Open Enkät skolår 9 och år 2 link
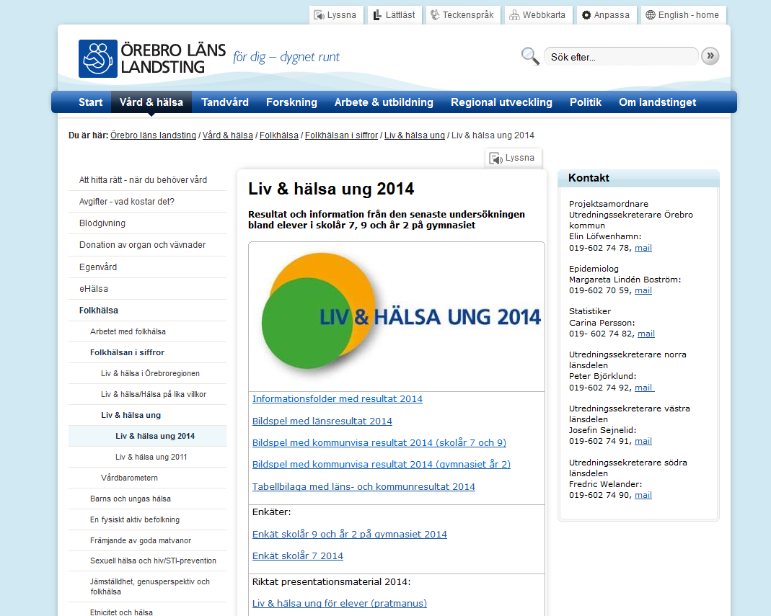This screenshot has height=616, width=771. coord(350,534)
